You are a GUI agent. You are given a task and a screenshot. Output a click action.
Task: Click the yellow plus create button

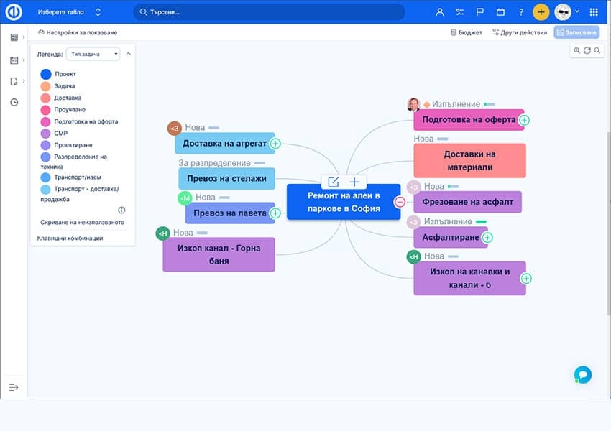(541, 12)
